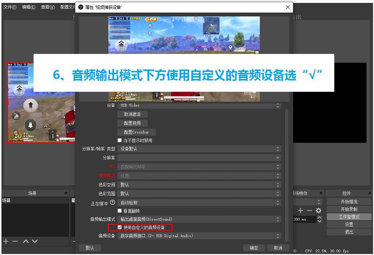Toggle 工作室模式 button

tap(349, 217)
